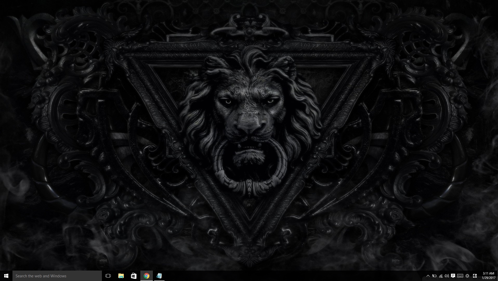Open the clock showing 3:11 AM
Screen dimensions: 498x281
pos(488,276)
